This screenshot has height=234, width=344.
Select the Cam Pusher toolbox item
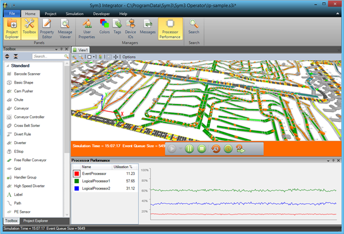(x=23, y=91)
